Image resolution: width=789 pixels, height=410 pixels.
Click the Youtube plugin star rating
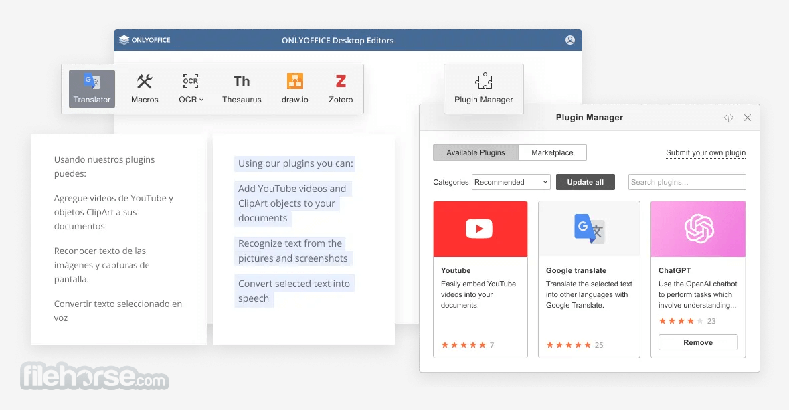pos(464,345)
